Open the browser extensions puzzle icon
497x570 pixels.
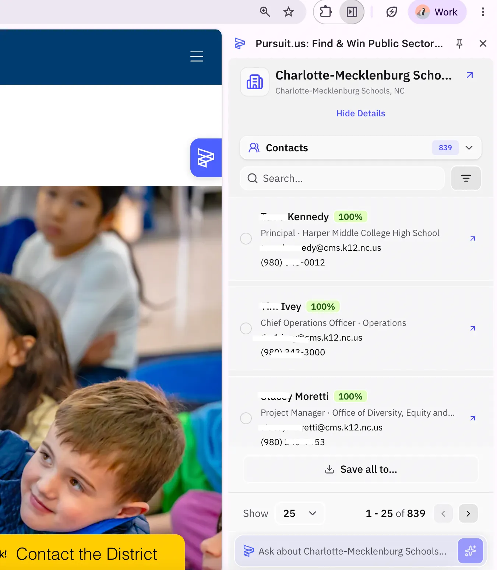click(x=326, y=12)
